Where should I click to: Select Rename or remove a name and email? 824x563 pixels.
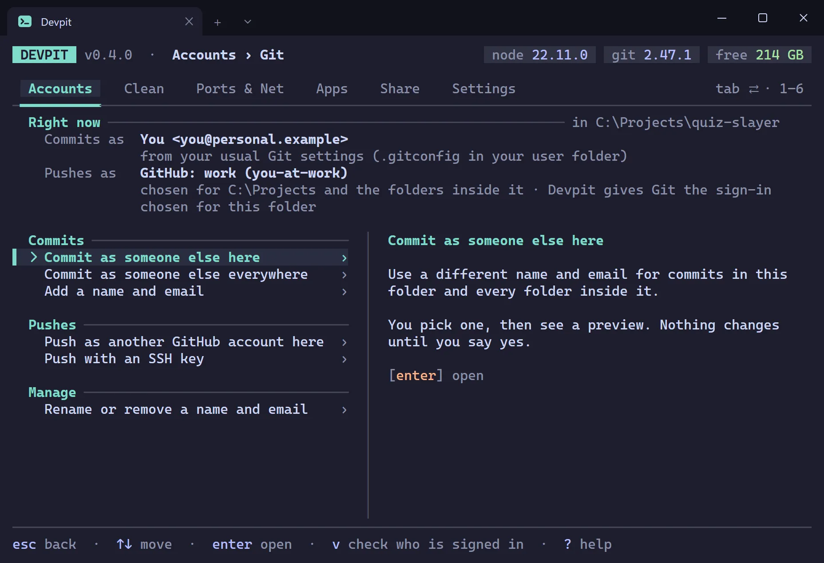181,409
